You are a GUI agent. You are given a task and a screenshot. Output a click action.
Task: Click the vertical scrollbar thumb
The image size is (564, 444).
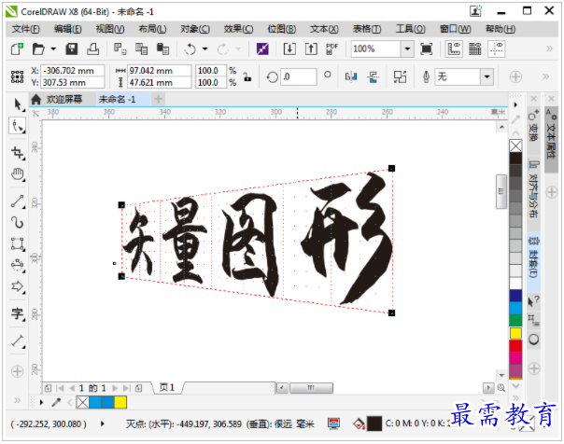501,191
